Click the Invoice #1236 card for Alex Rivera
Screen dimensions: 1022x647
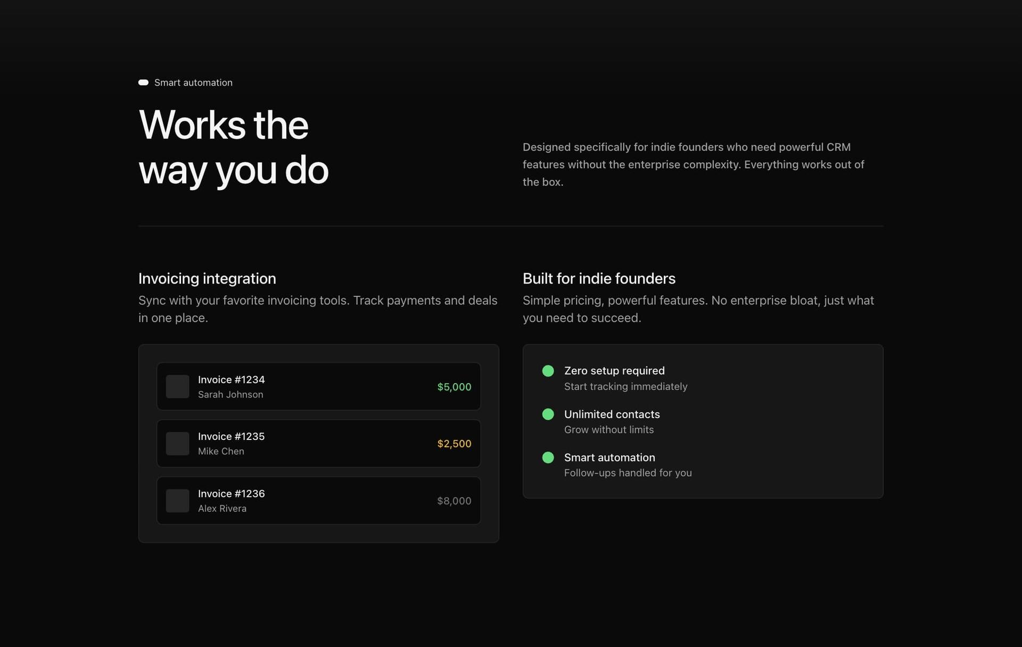[x=318, y=500]
